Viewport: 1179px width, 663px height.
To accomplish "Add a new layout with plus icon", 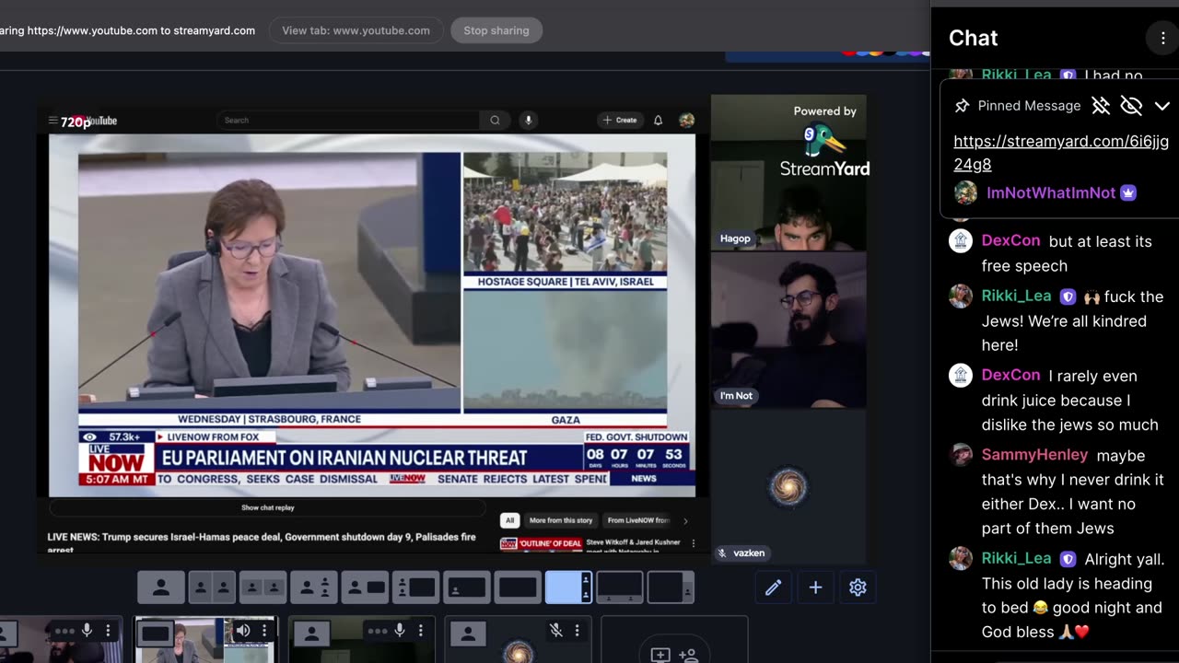I will 815,587.
